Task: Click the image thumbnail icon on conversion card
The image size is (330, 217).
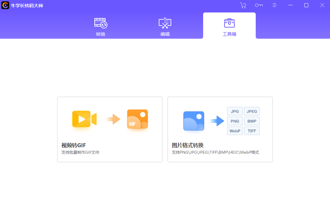Action: [x=193, y=121]
